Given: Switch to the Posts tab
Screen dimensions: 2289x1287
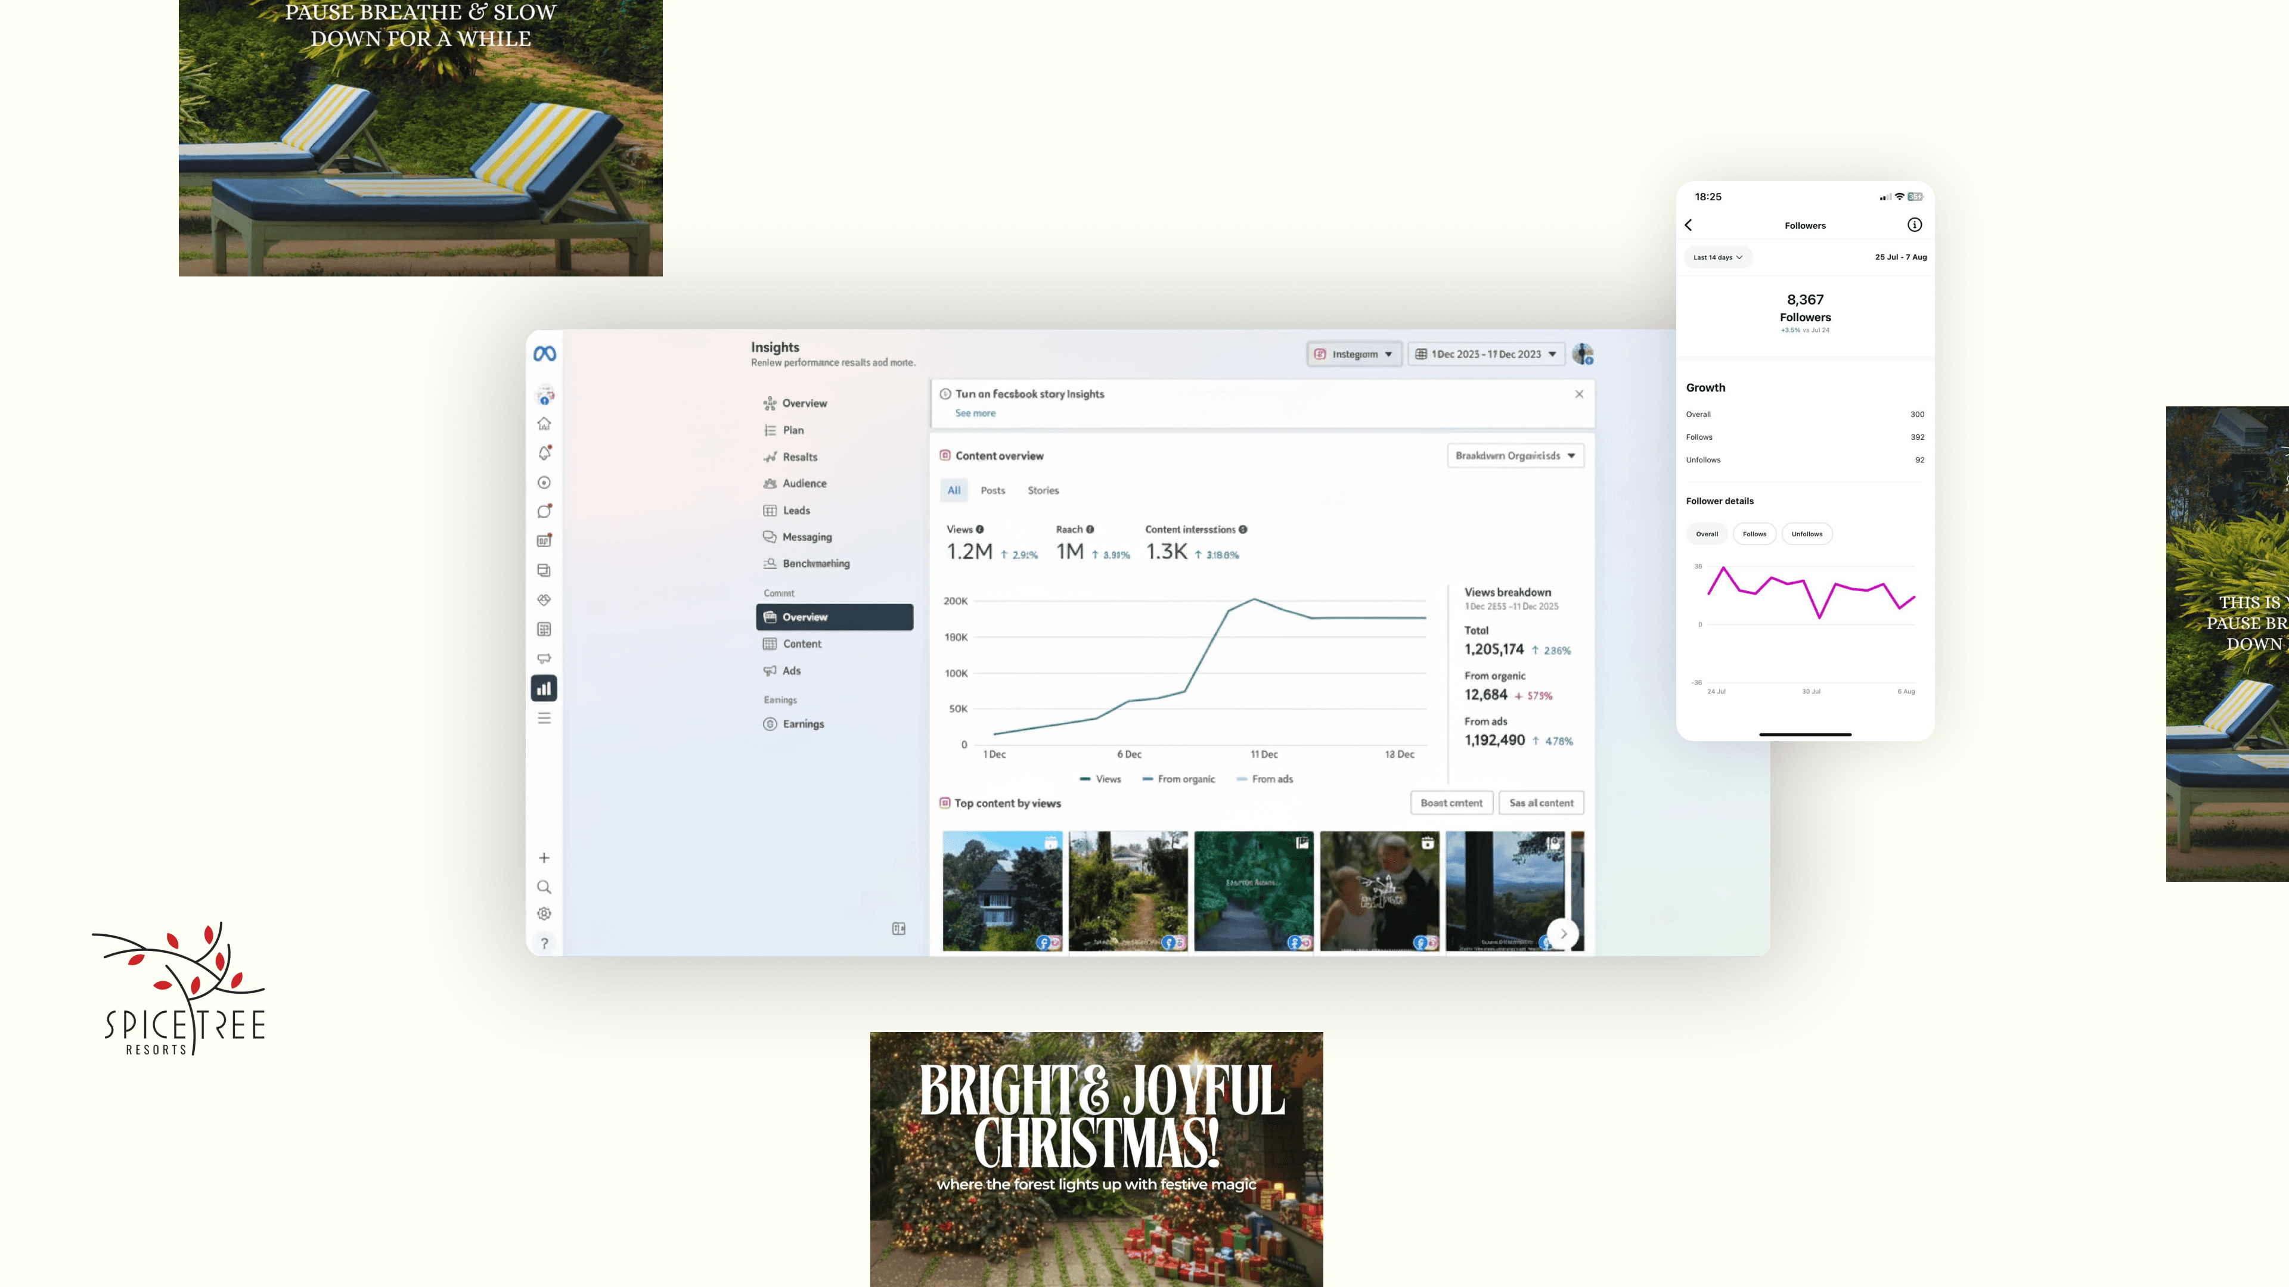Looking at the screenshot, I should point(992,490).
